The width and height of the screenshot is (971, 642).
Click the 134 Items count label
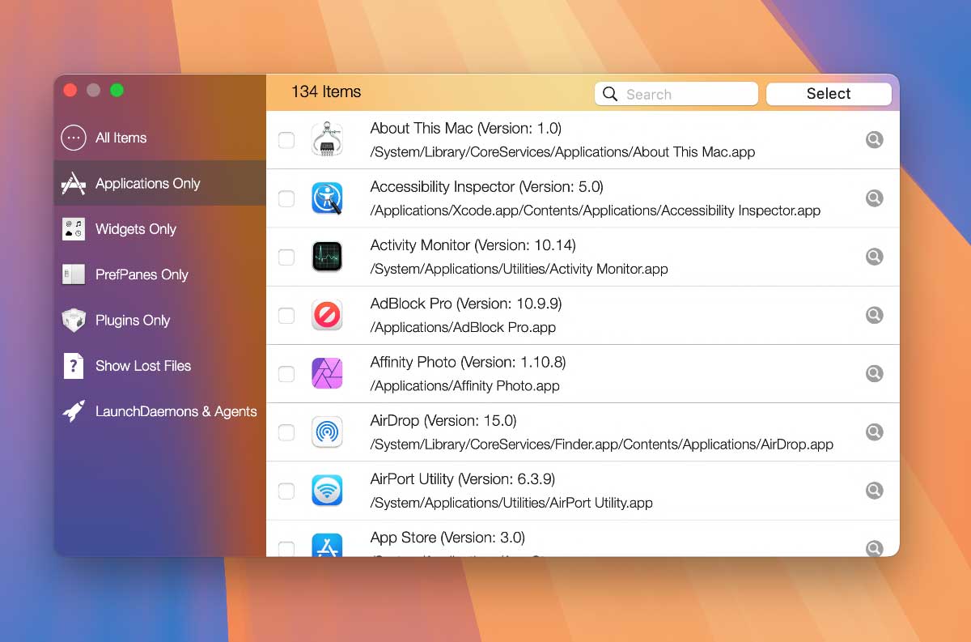[x=326, y=91]
